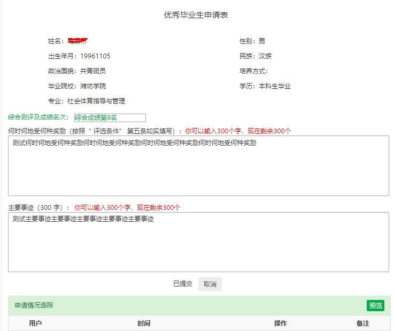394x331 pixels.
Task: Click the 综合测评及成绩名次 input field
Action: coord(110,118)
